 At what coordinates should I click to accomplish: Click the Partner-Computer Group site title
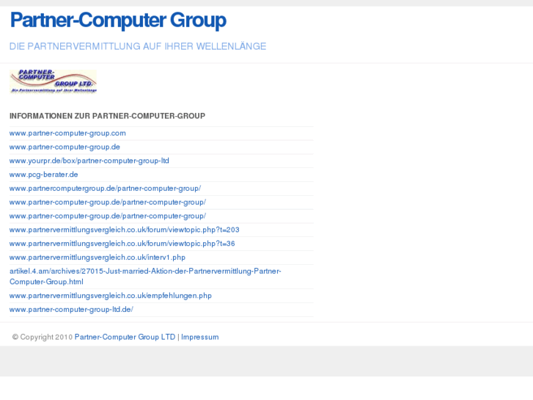pyautogui.click(x=118, y=21)
